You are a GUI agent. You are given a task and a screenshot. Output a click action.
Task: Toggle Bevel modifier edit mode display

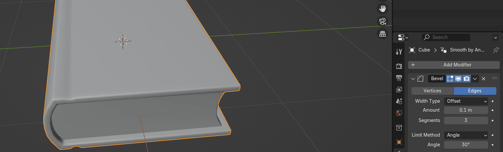450,78
